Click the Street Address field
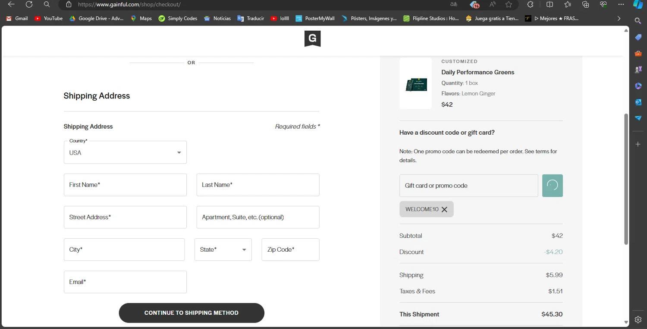This screenshot has width=647, height=329. [x=125, y=217]
